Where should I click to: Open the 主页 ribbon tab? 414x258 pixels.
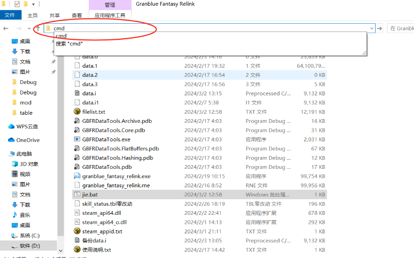pos(32,15)
